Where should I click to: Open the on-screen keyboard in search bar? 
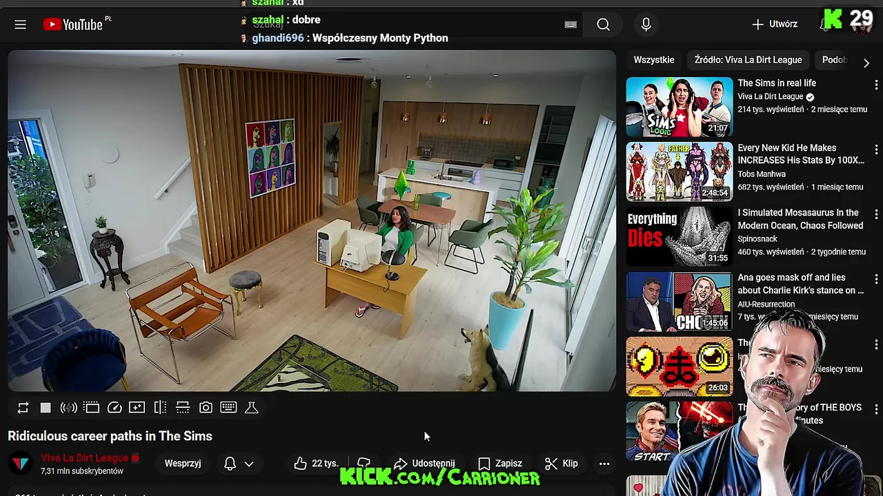(x=571, y=25)
